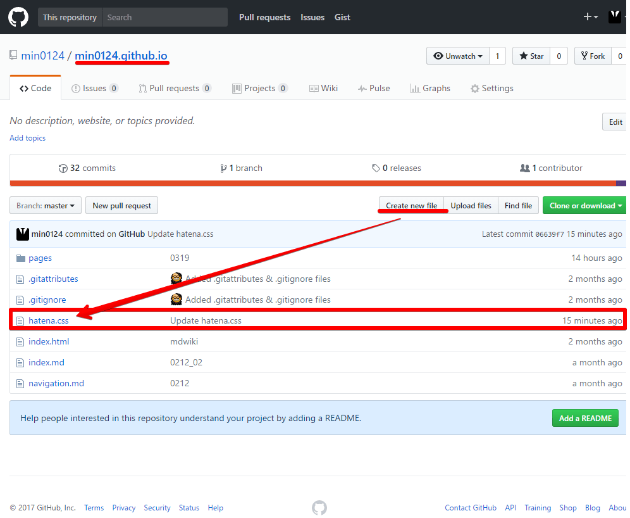Click the folder icon for pages
The height and width of the screenshot is (518, 630).
pos(20,258)
